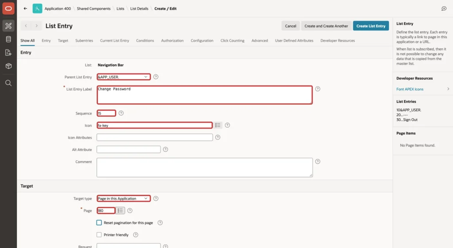Open SQL Workshop database icon
This screenshot has width=453, height=248.
(8, 39)
